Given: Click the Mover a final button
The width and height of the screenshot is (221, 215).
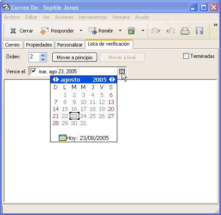Looking at the screenshot, I should tap(122, 57).
